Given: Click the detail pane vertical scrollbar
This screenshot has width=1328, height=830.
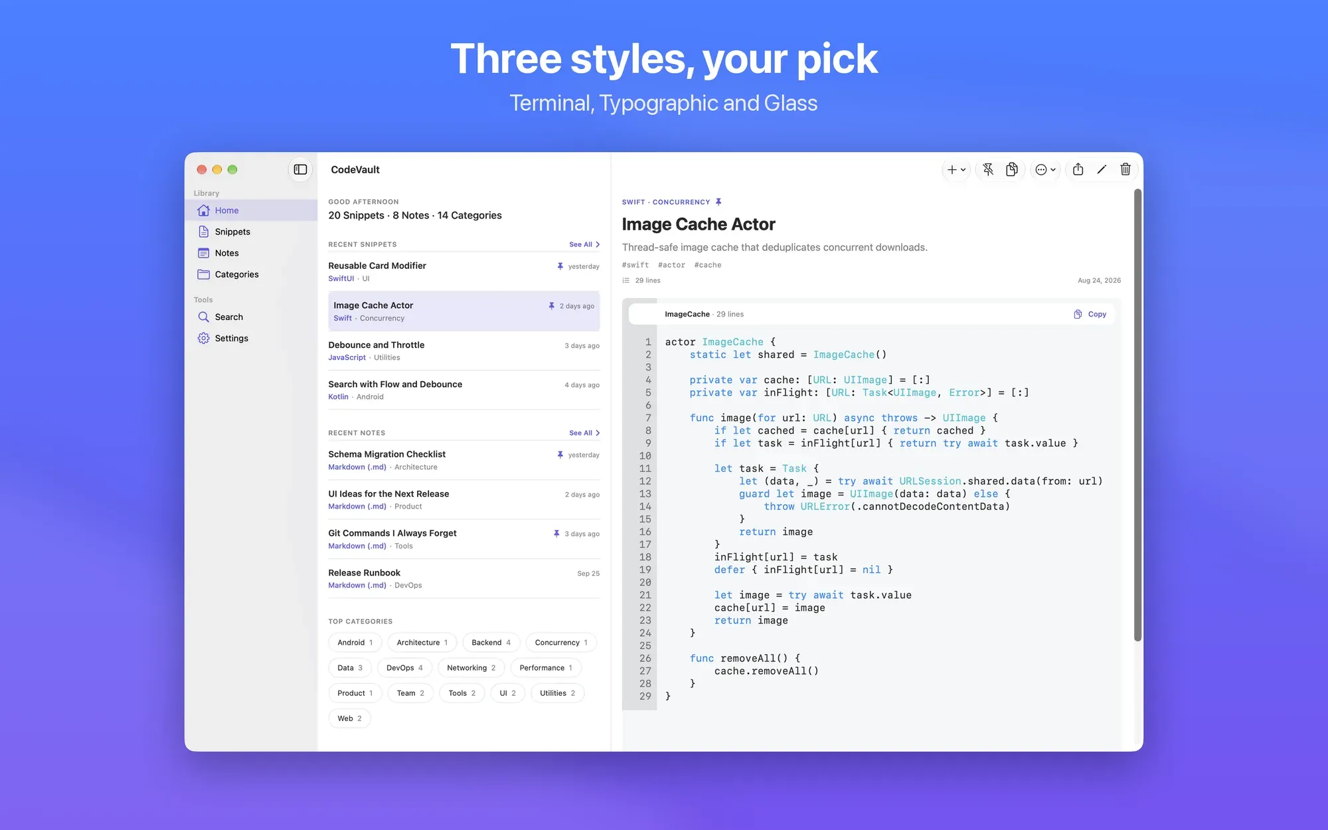Looking at the screenshot, I should [x=1137, y=415].
